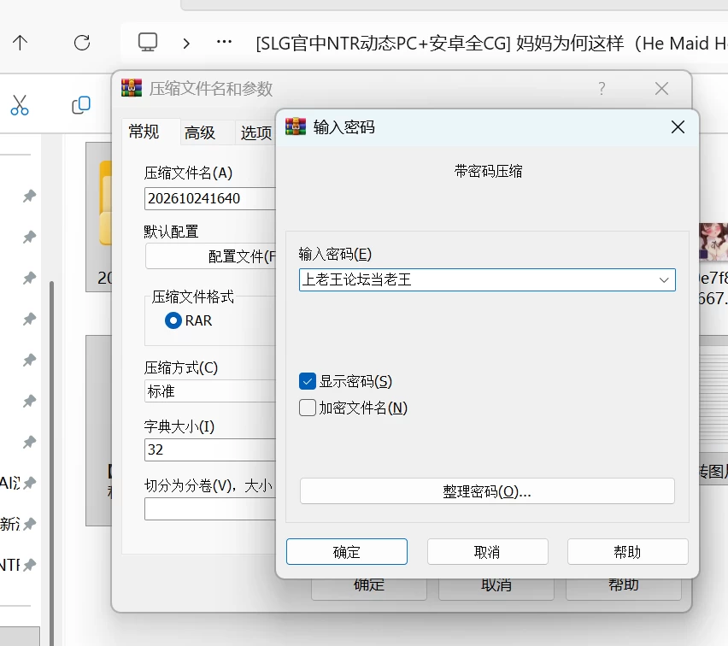Viewport: 728px width, 646px height.
Task: Click the WinRAR icon in 输入密码 title bar
Action: [x=296, y=126]
